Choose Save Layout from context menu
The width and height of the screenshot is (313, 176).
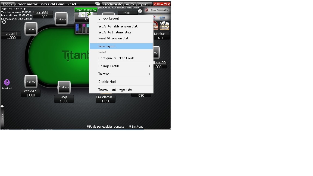[121, 46]
